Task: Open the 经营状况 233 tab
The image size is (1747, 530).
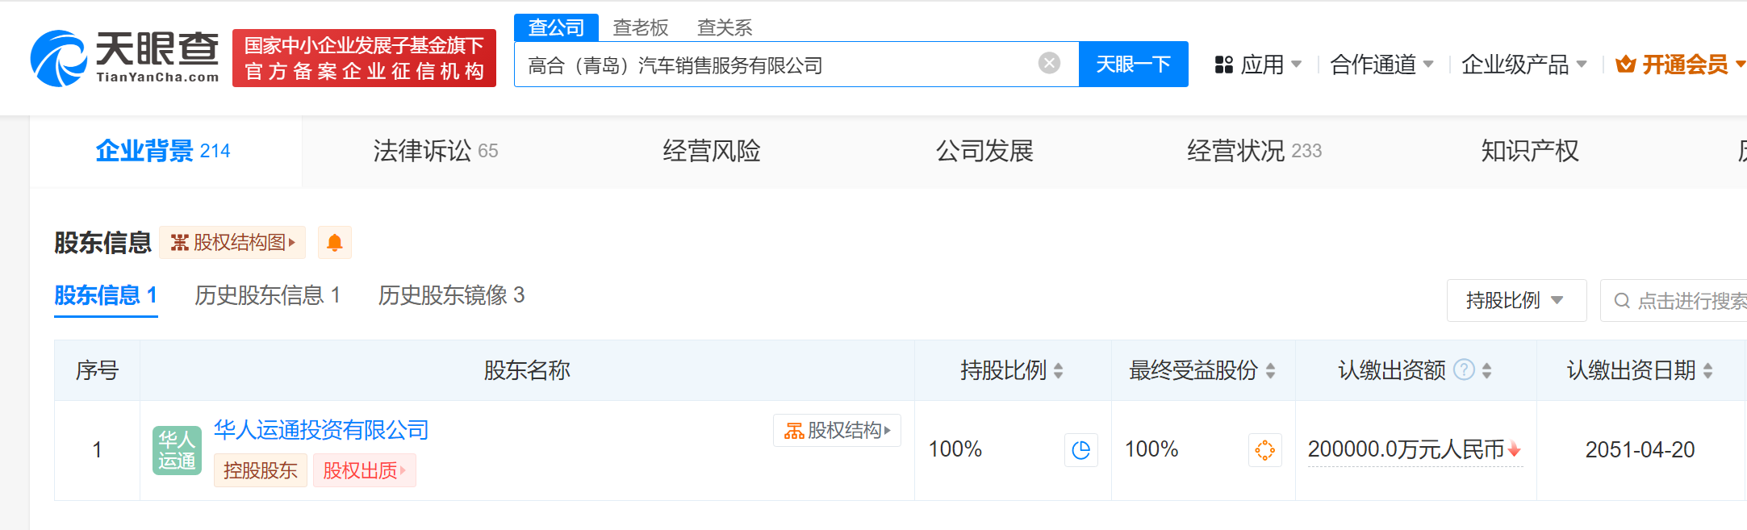Action: coord(1254,151)
